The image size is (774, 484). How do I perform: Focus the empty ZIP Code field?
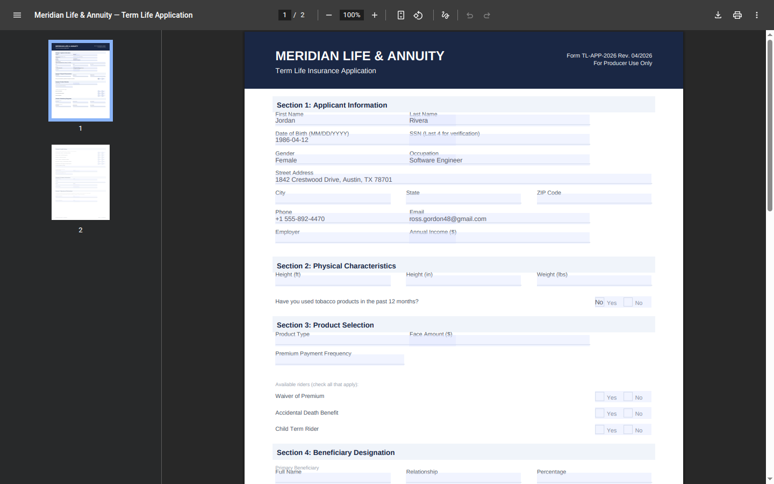(x=594, y=199)
